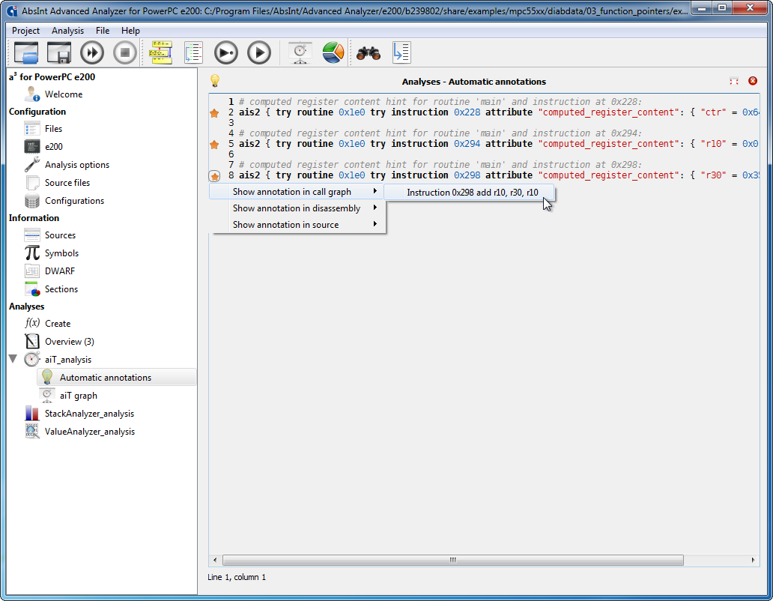Image resolution: width=773 pixels, height=601 pixels.
Task: Open Source files in sidebar
Action: tap(67, 182)
